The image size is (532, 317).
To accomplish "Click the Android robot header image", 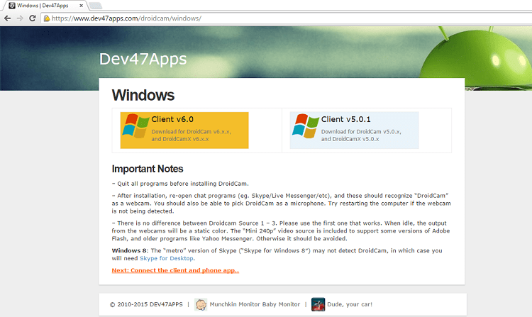I will pos(476,57).
